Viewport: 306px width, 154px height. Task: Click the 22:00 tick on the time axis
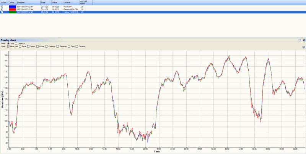point(159,149)
